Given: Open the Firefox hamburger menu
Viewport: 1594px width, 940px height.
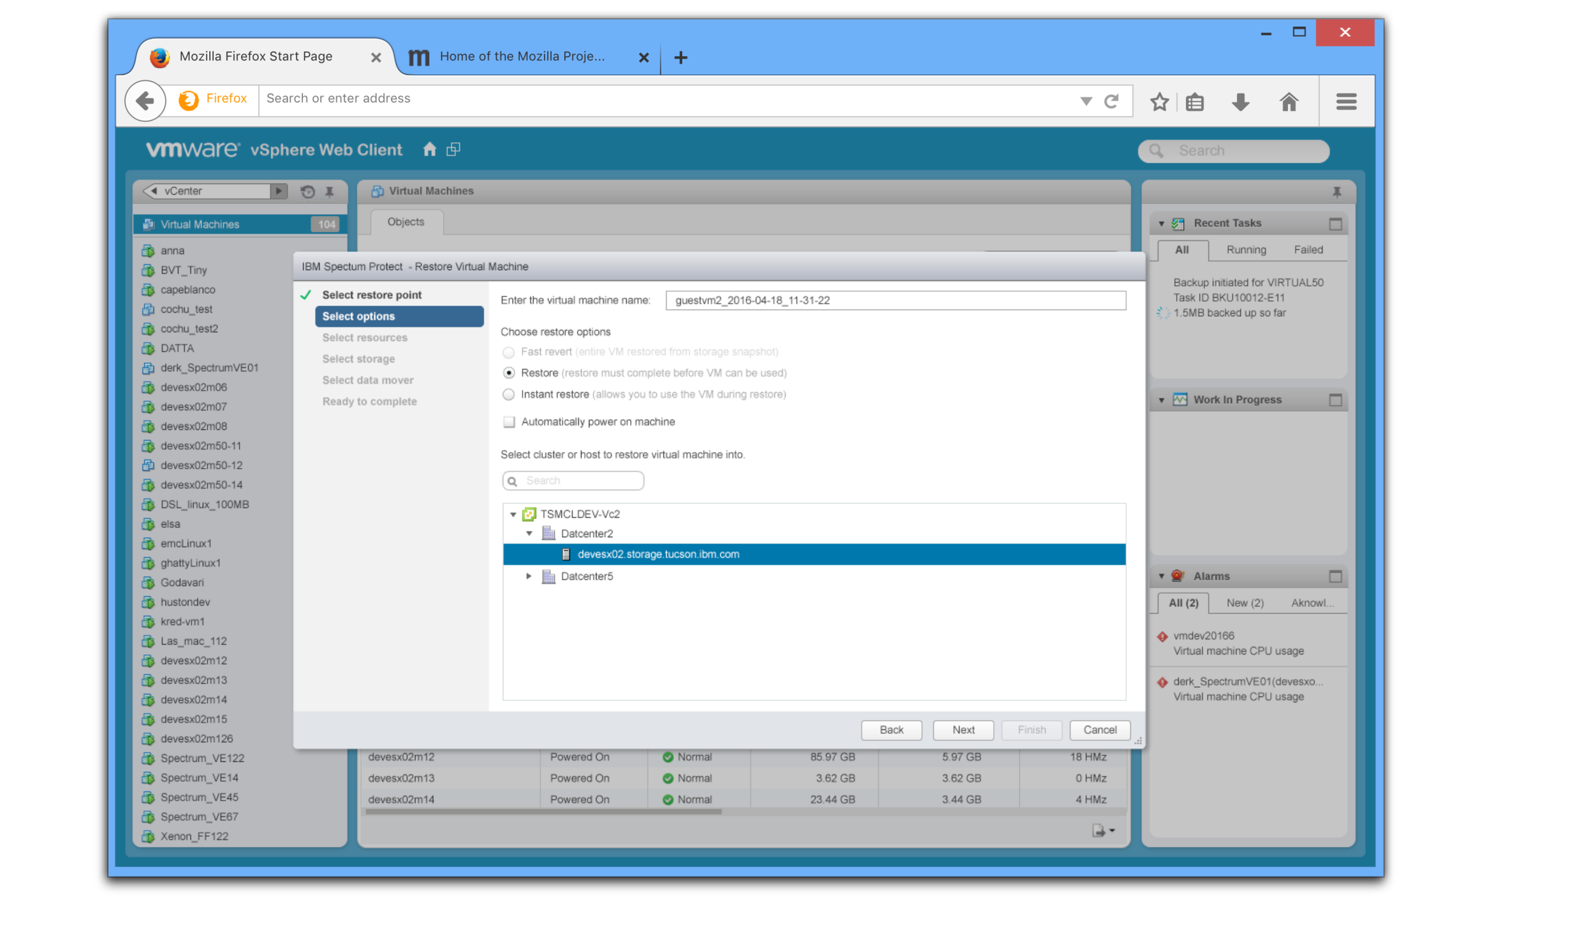Looking at the screenshot, I should tap(1346, 101).
